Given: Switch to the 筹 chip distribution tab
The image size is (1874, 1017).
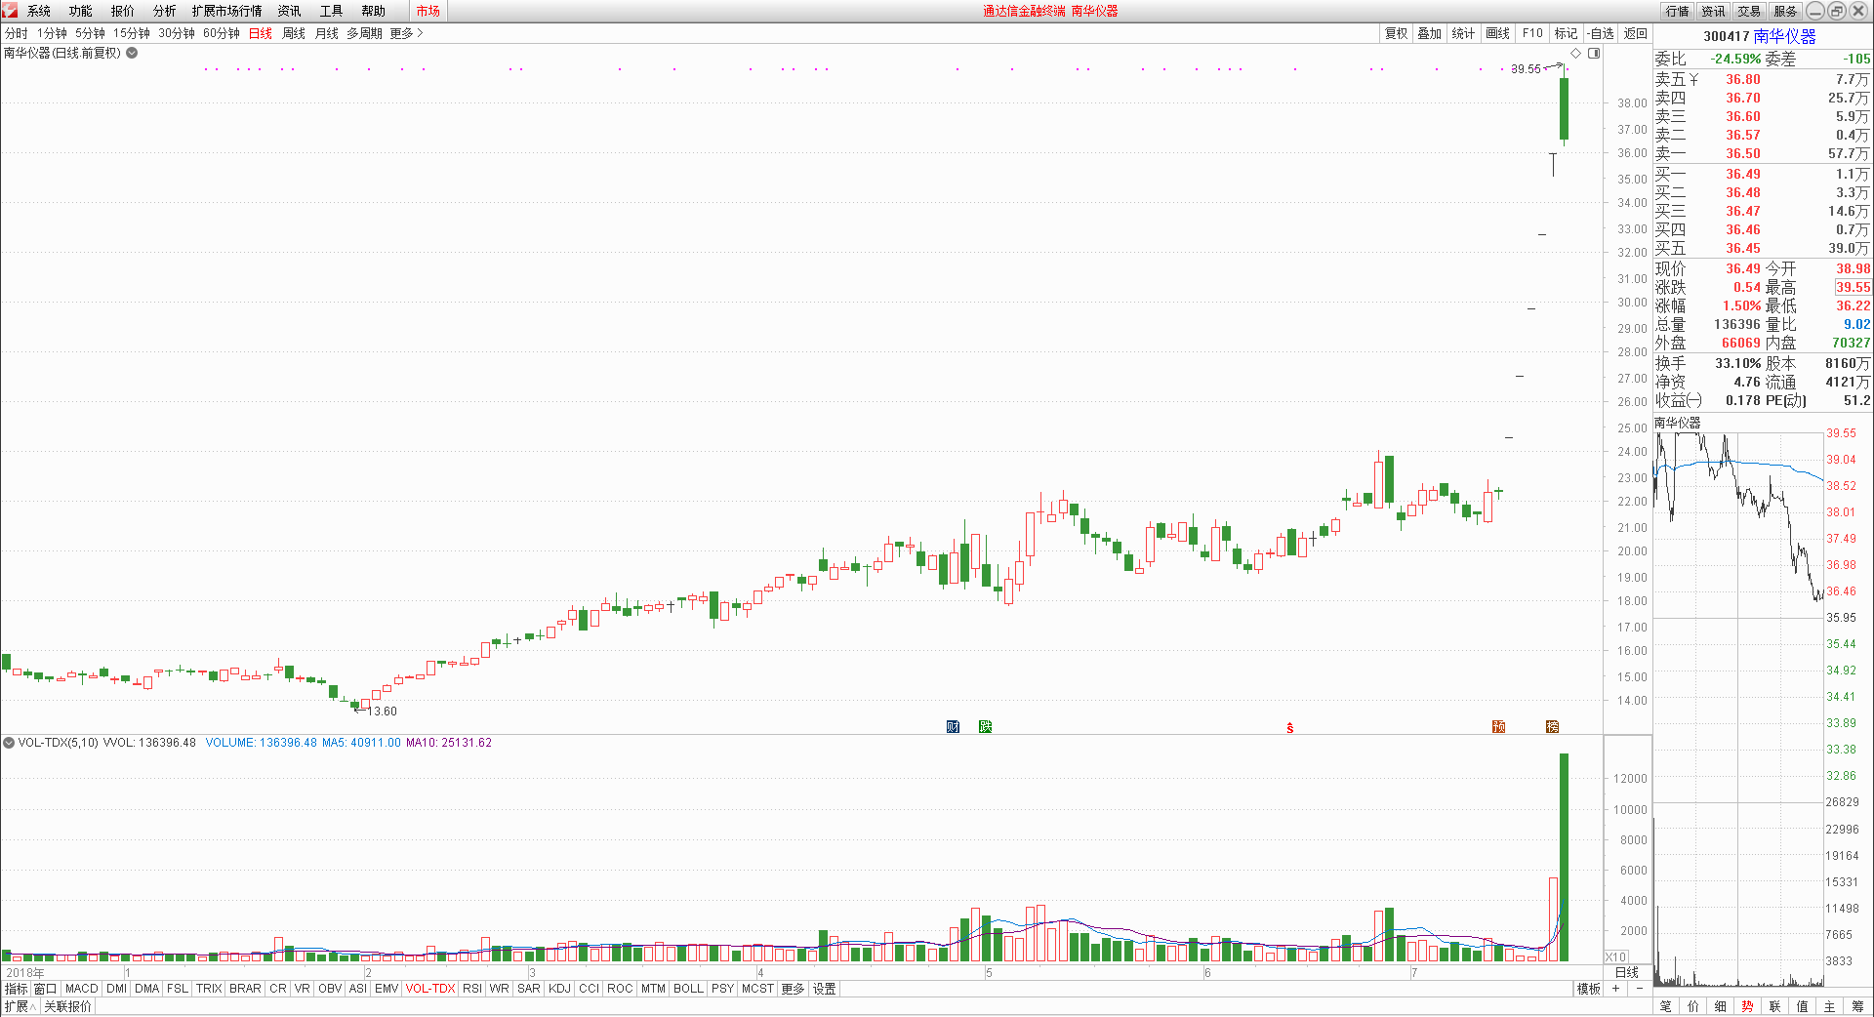Looking at the screenshot, I should pos(1856,1006).
